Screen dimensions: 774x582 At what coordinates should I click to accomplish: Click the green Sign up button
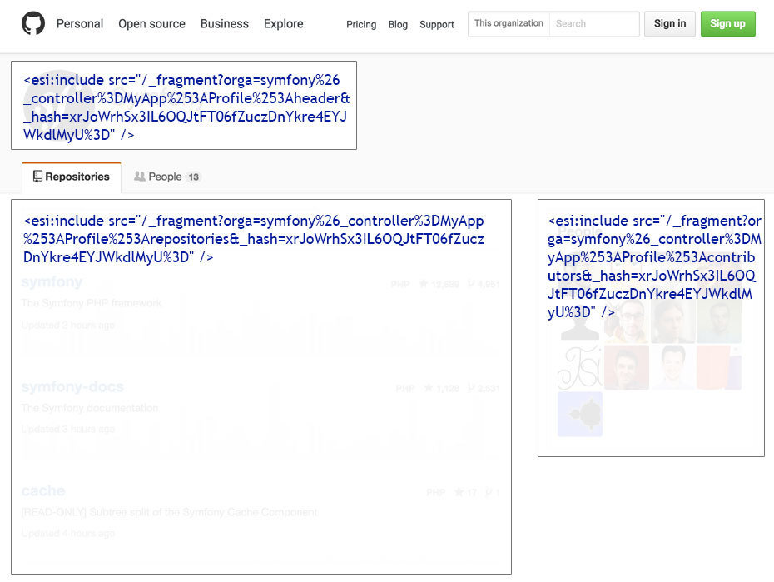pyautogui.click(x=727, y=23)
